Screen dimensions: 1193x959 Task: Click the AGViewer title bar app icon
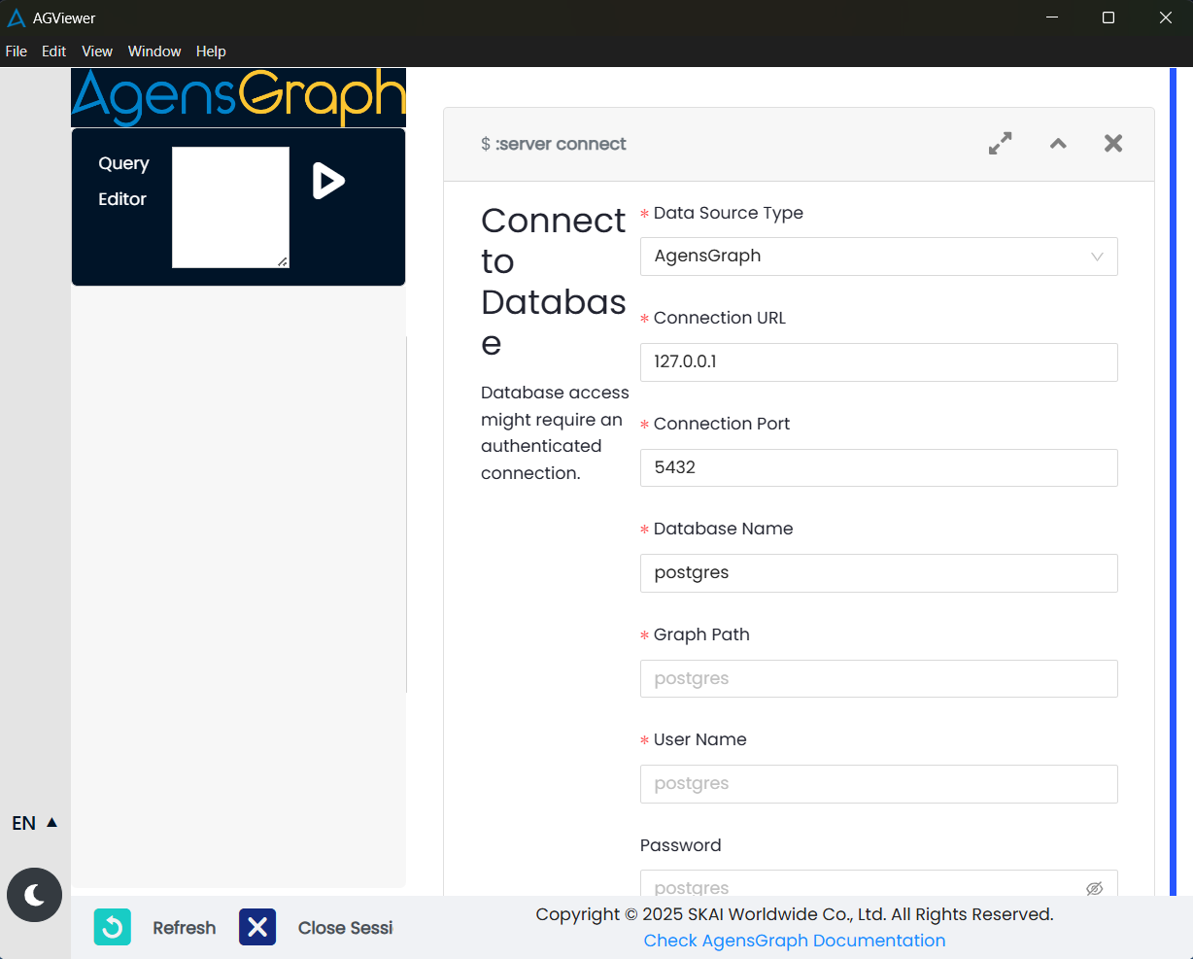point(17,17)
